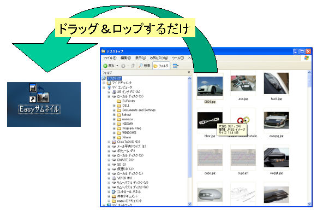Image resolution: width=317 pixels, height=210 pixels.
Task: Click folder tree scrollbar up arrow
Action: [189, 78]
